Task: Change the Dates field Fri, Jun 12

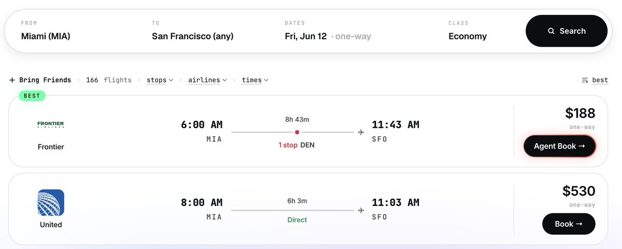Action: [x=328, y=31]
